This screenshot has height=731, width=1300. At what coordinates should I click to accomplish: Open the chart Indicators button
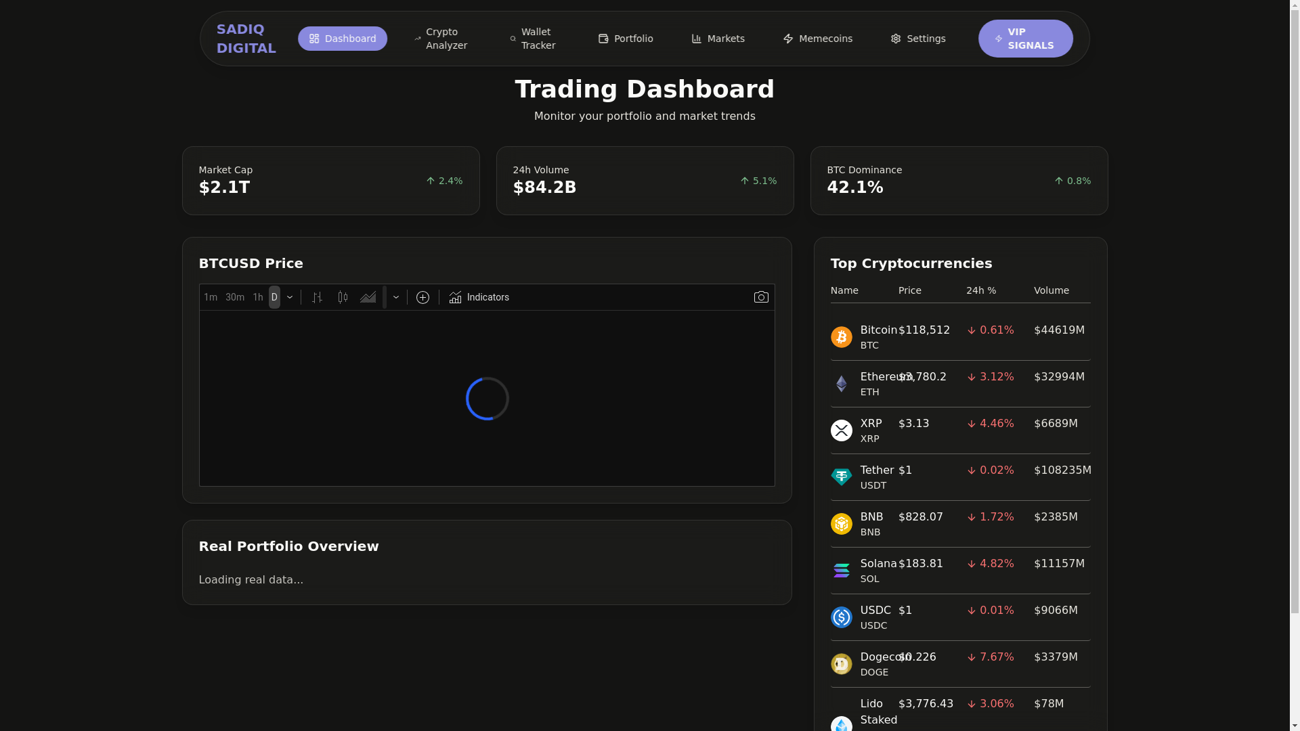(x=479, y=297)
